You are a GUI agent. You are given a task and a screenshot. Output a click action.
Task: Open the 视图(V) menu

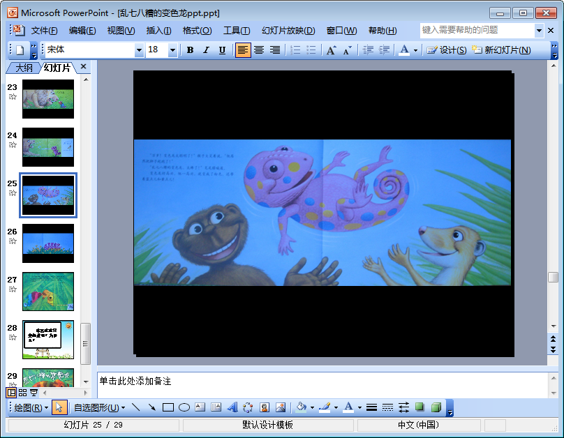pos(121,31)
